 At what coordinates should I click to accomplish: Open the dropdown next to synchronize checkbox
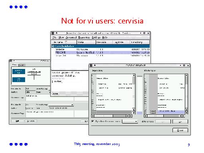click(x=130, y=122)
